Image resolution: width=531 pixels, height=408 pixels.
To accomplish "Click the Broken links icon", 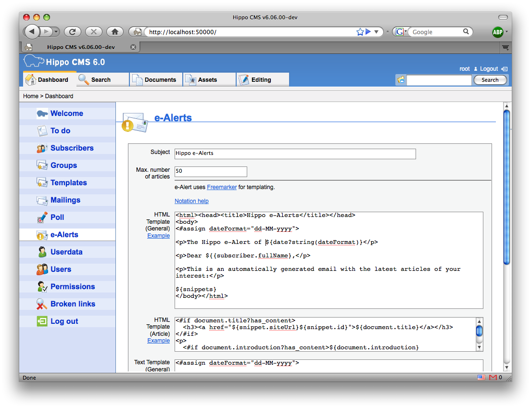I will [42, 304].
